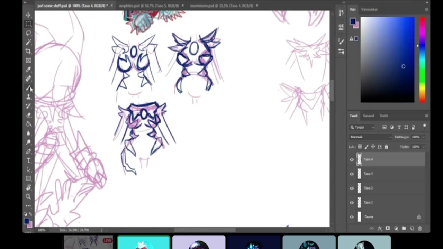This screenshot has width=443, height=249.
Task: Toggle lock all padlock in lock row
Action: point(386,147)
